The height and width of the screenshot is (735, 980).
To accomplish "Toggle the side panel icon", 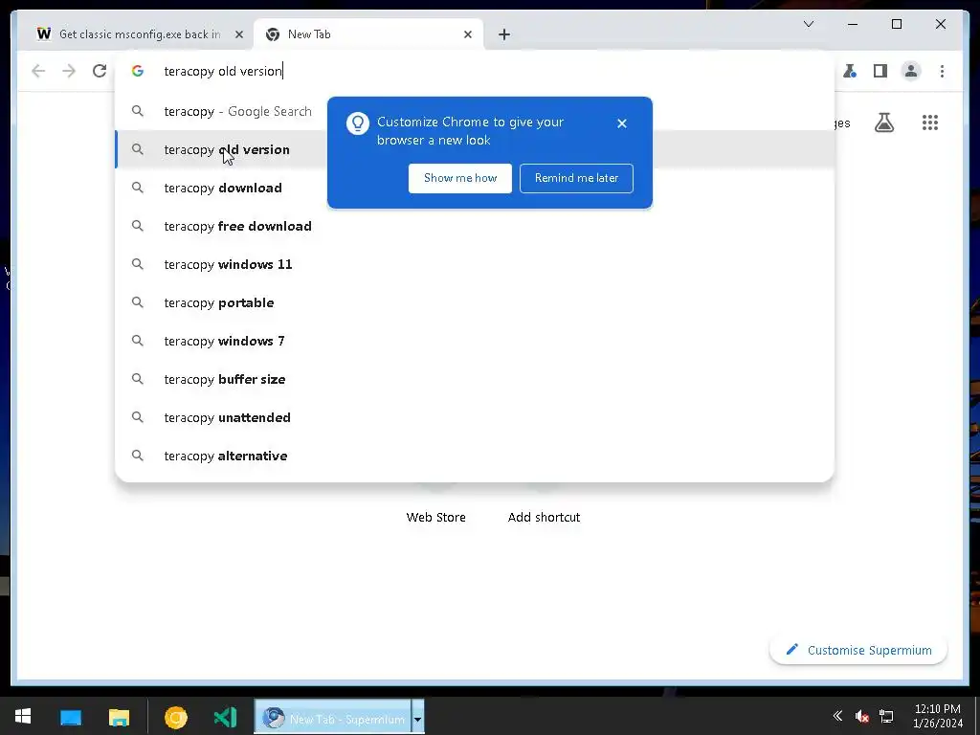I will (x=880, y=71).
